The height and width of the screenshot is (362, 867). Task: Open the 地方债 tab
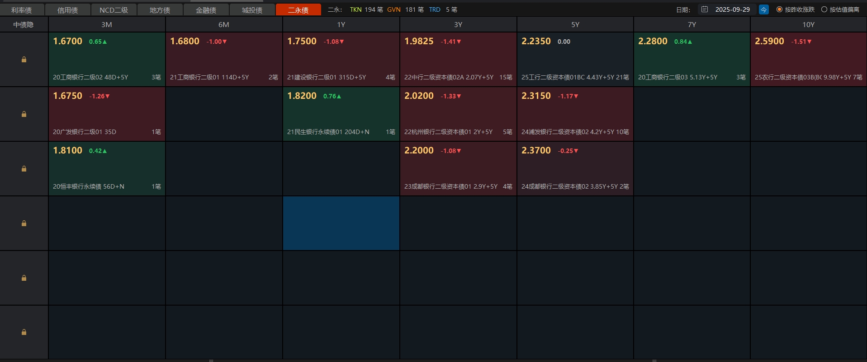[x=160, y=10]
